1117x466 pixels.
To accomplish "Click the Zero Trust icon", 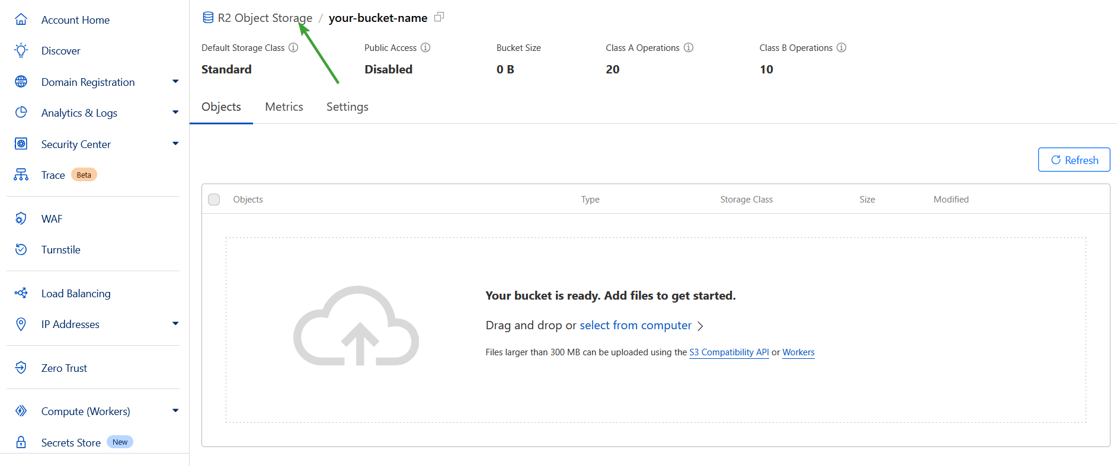I will pos(21,368).
